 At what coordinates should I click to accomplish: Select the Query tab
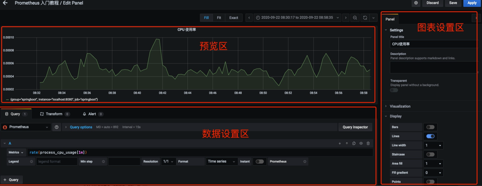point(16,114)
